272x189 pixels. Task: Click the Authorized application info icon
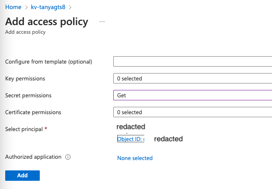tap(68, 157)
